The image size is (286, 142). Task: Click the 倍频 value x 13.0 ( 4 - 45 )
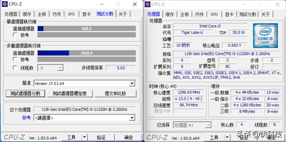coord(189,99)
